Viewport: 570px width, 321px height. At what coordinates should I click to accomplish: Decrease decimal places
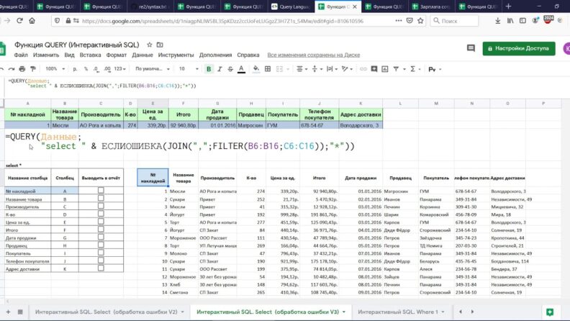[x=96, y=68]
